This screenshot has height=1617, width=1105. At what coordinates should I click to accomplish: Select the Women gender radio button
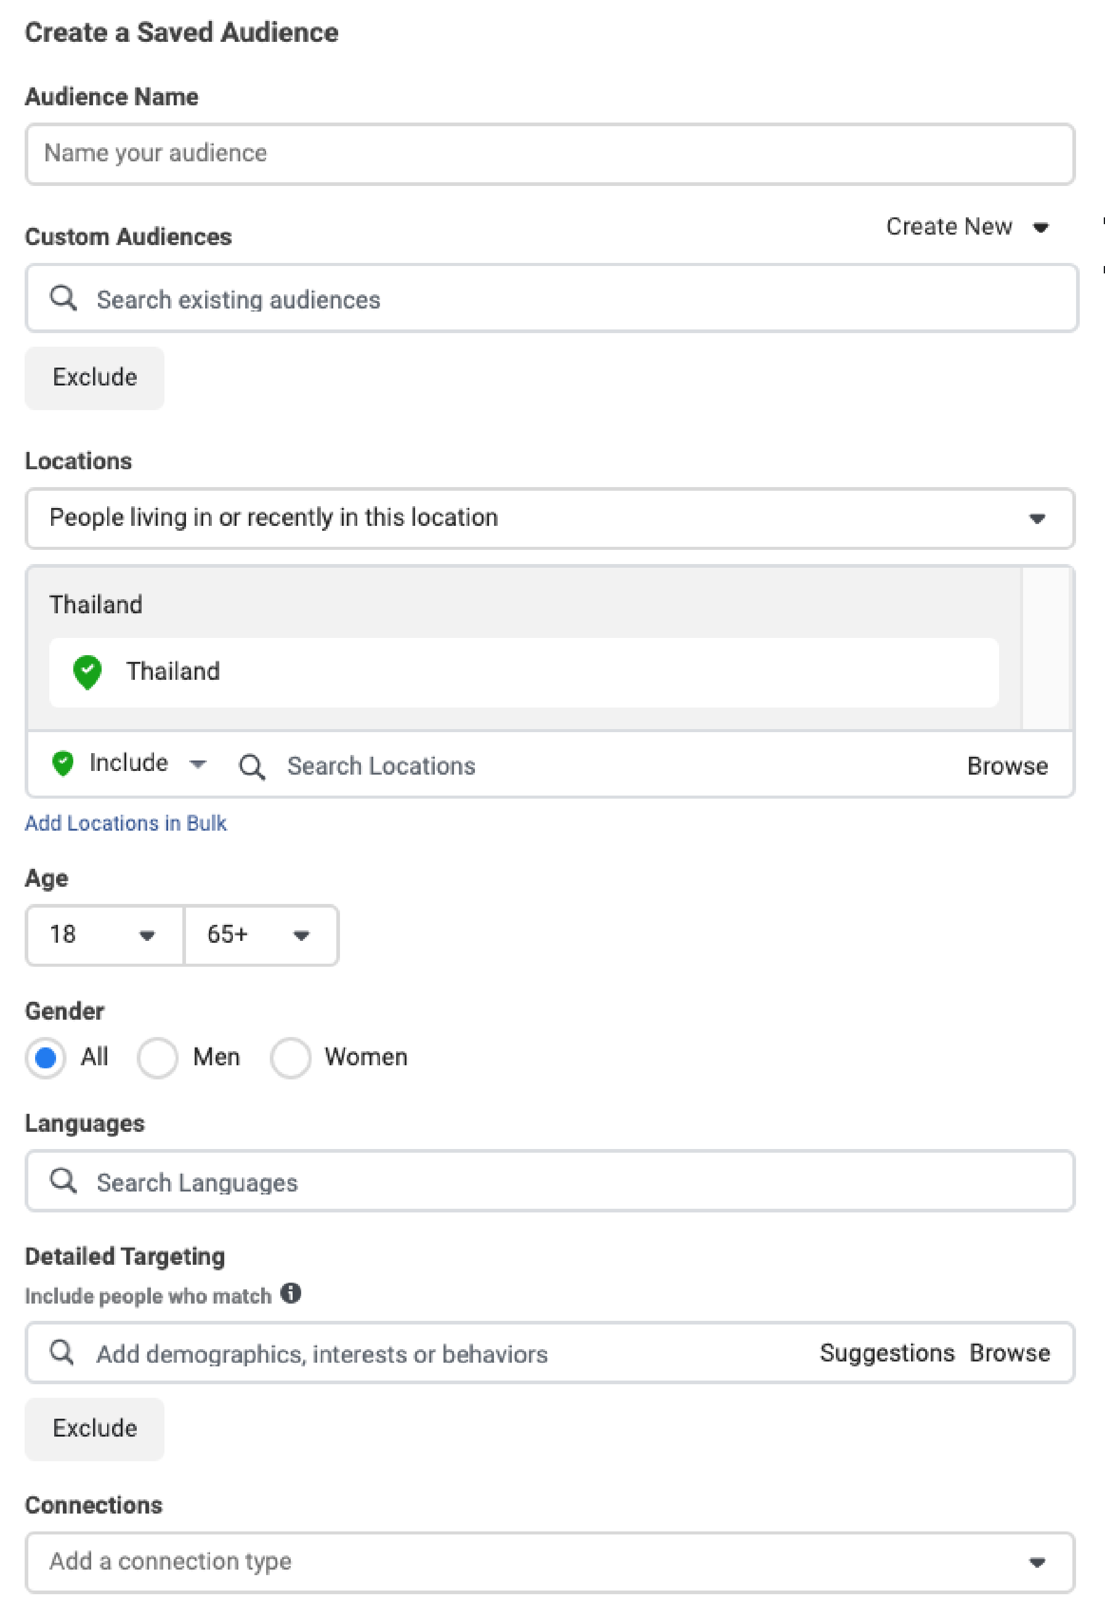point(290,1058)
